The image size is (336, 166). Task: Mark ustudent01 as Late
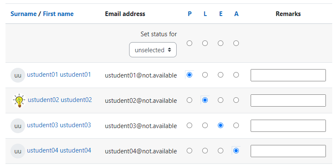pyautogui.click(x=205, y=75)
